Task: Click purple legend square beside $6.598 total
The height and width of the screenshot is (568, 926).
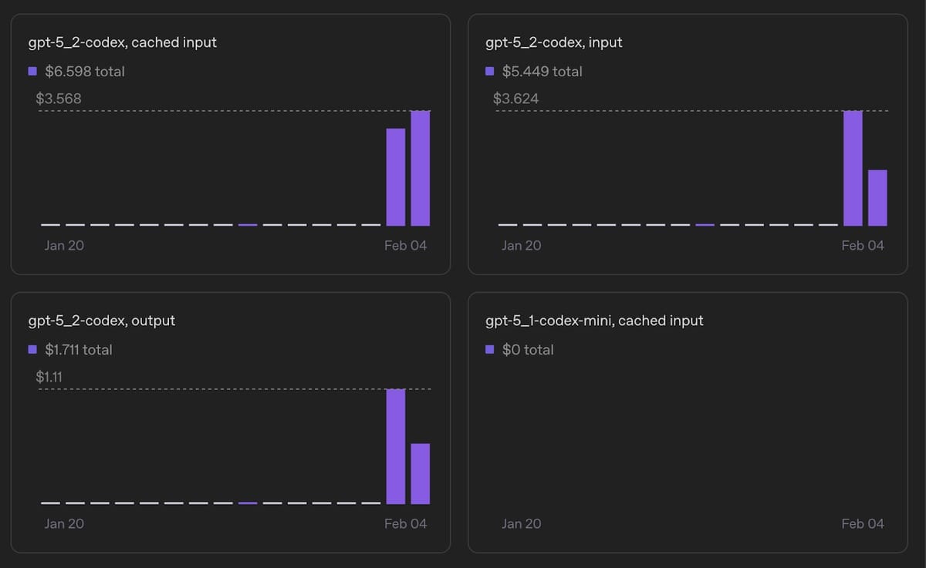Action: 32,72
